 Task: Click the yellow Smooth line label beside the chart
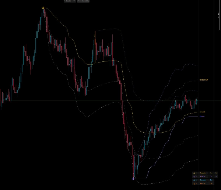[203, 112]
